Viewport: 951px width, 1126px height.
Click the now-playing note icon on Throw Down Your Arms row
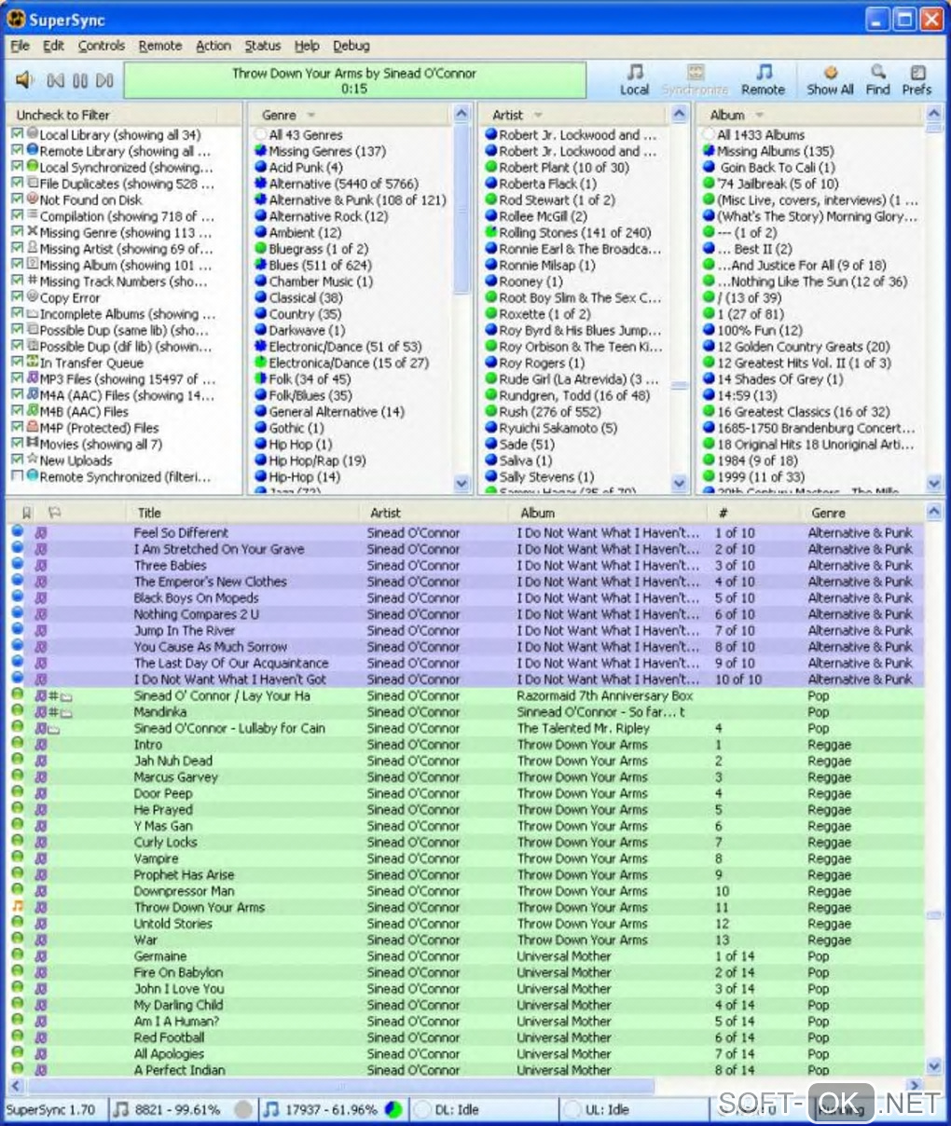click(x=17, y=907)
